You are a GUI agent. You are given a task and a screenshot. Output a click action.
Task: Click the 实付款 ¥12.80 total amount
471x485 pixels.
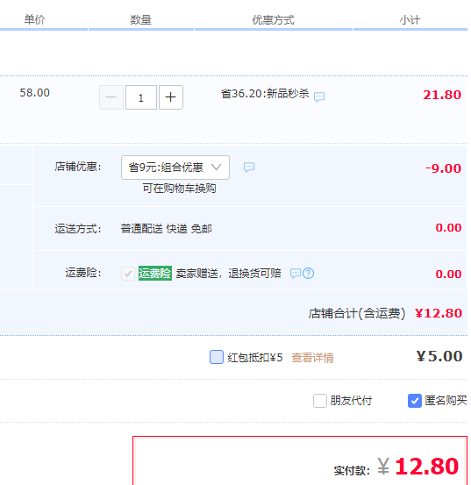point(417,467)
